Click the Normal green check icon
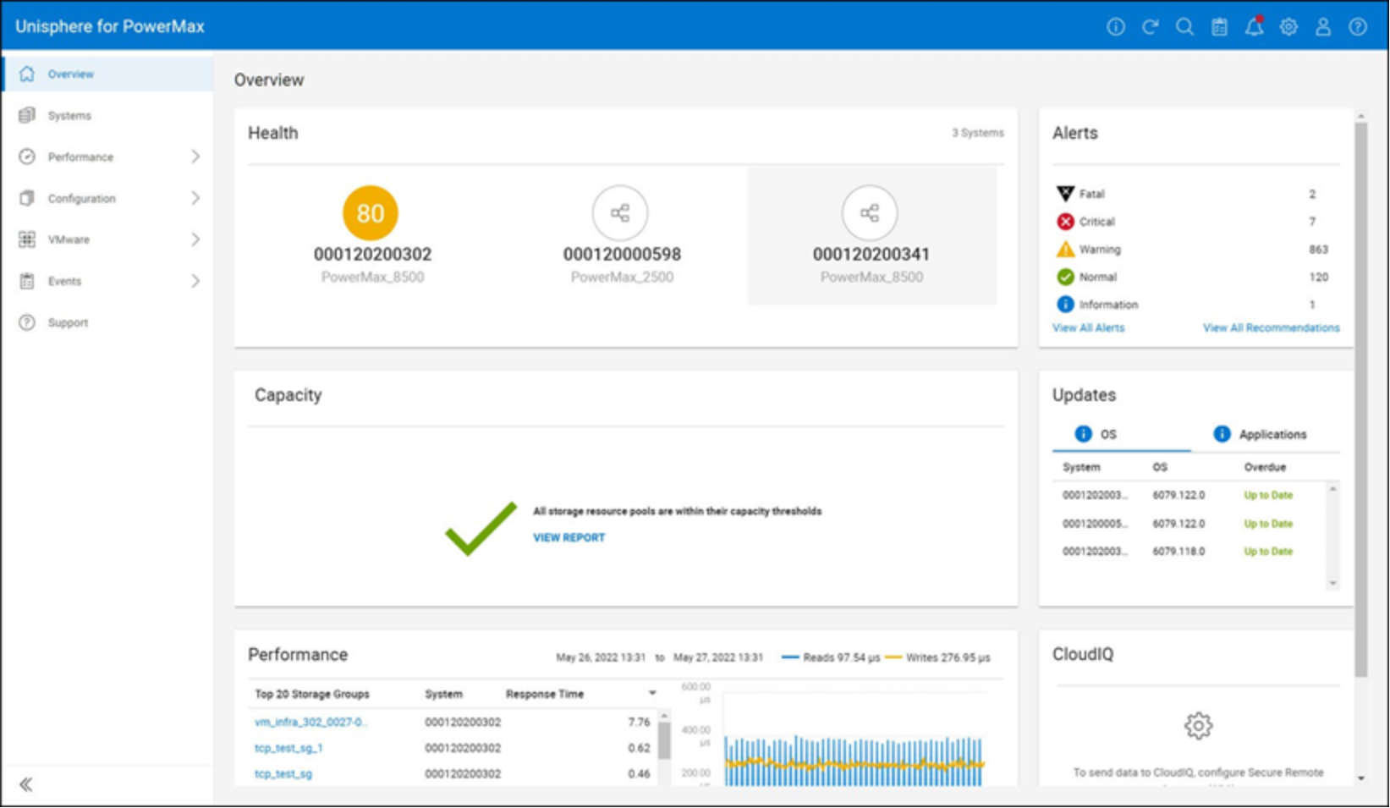This screenshot has width=1390, height=808. click(x=1065, y=277)
